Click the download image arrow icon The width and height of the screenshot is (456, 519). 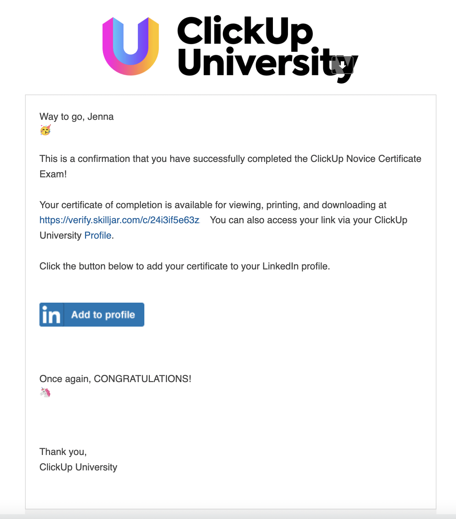342,65
